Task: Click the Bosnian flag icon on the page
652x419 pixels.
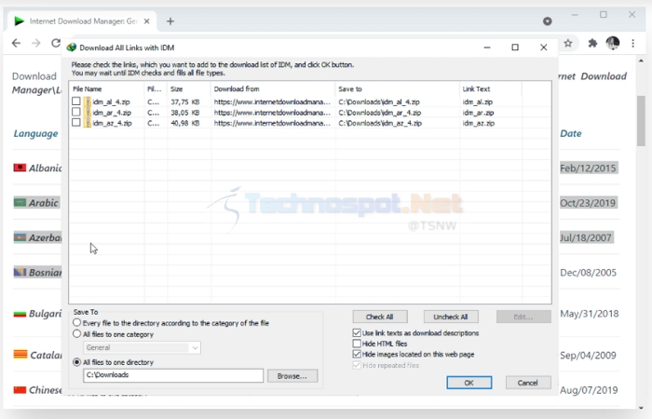Action: coord(20,272)
